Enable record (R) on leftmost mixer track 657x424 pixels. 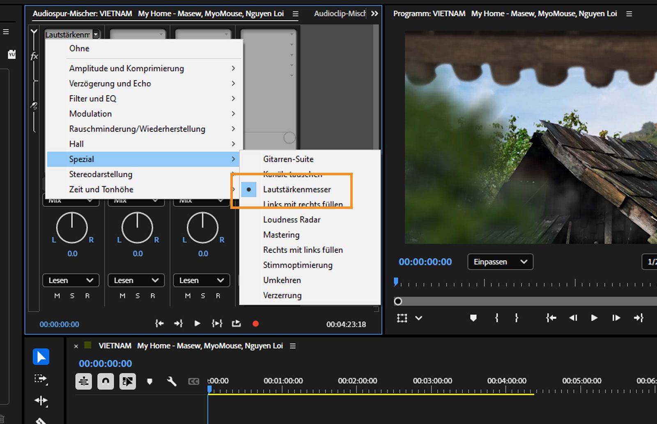[x=87, y=296]
